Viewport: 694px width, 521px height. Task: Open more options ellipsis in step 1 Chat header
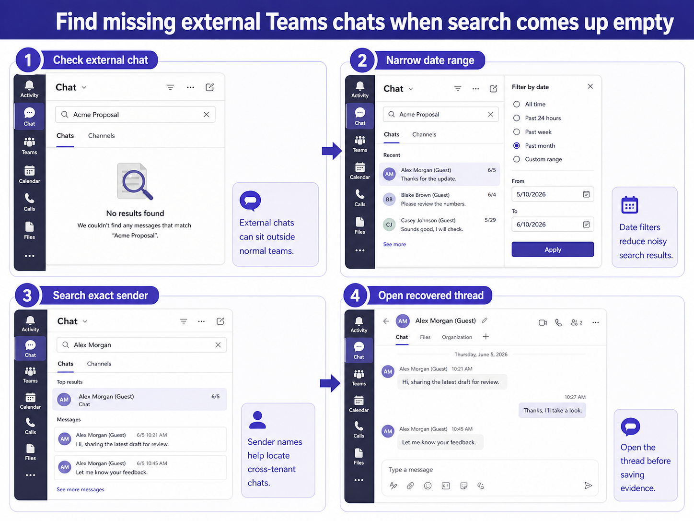190,87
